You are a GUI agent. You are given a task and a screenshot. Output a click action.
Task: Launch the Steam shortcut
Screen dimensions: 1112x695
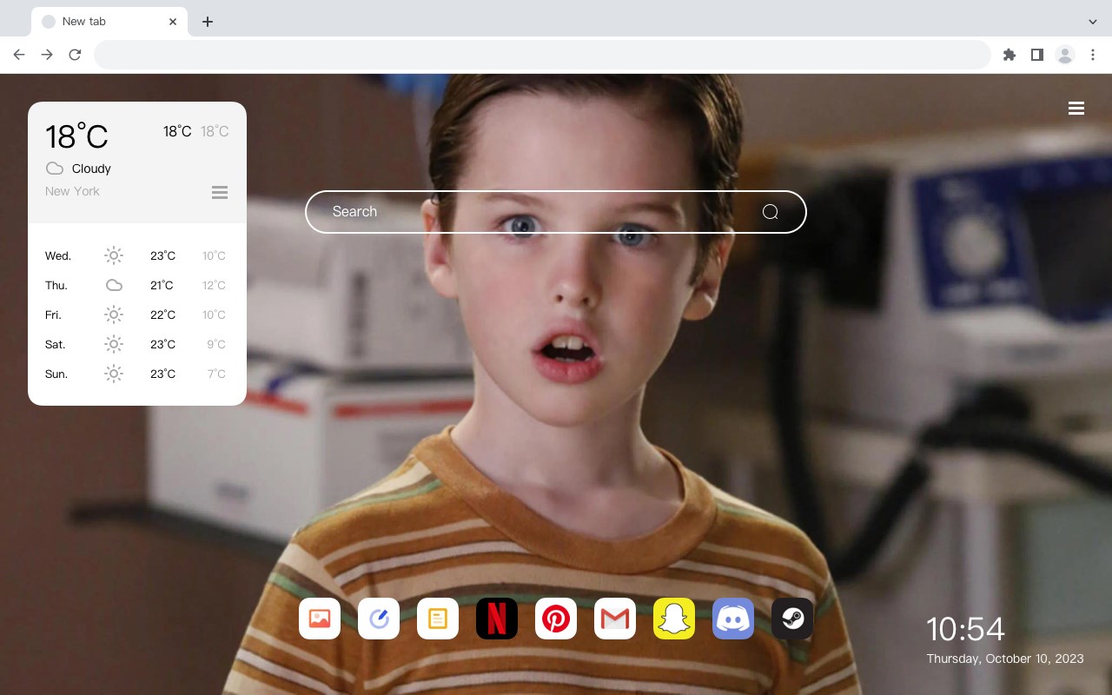coord(792,619)
